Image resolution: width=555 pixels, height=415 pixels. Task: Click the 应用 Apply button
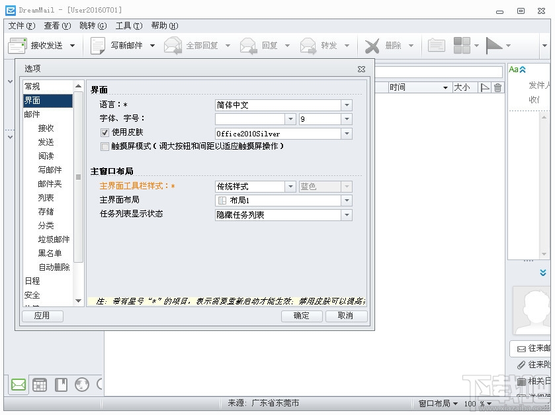click(x=42, y=316)
